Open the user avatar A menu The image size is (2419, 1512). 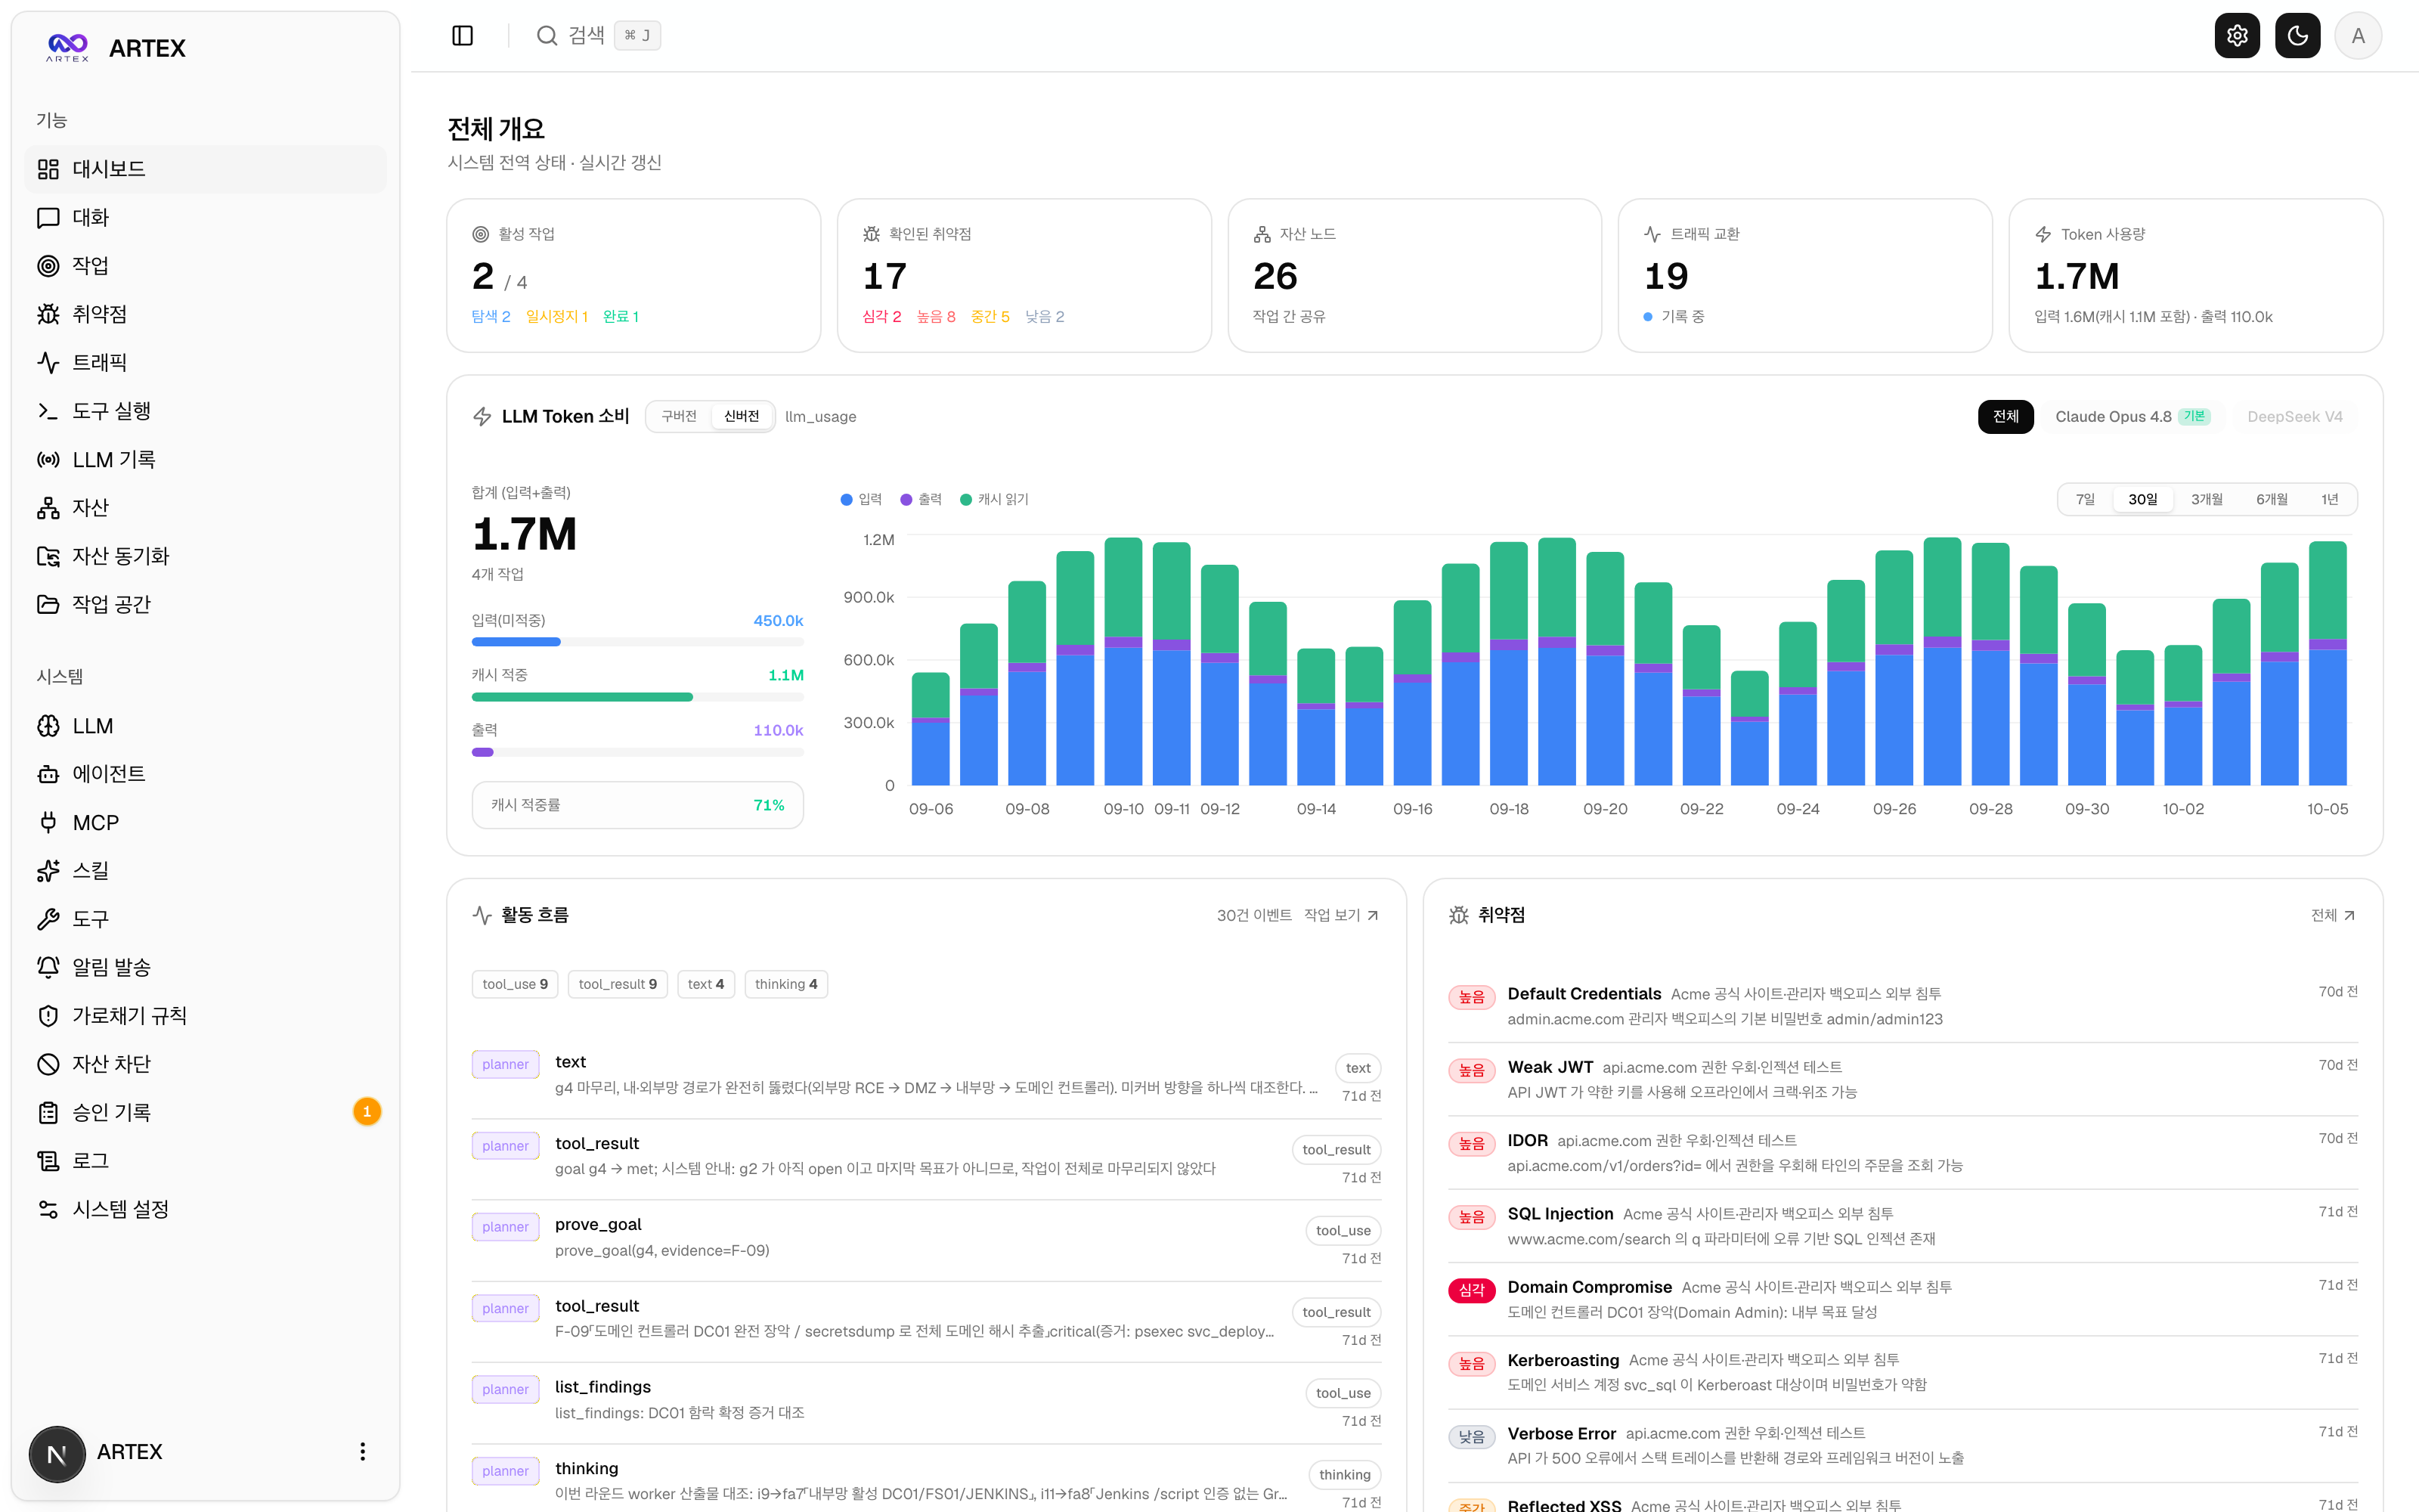tap(2358, 36)
